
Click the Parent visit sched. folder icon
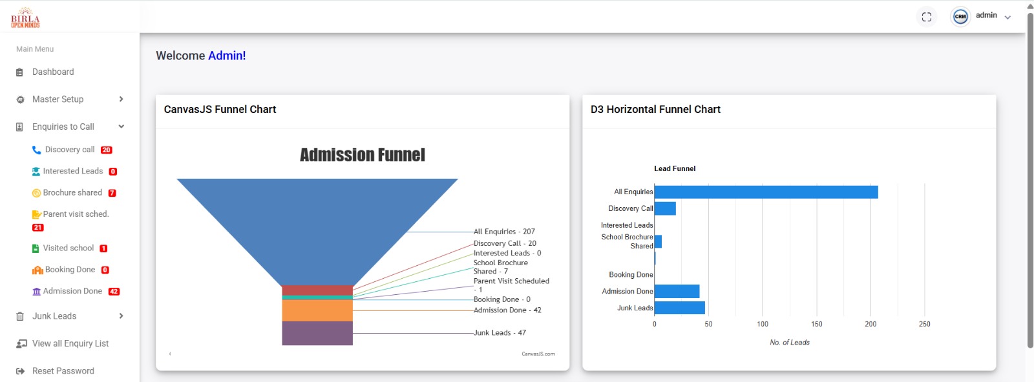37,214
